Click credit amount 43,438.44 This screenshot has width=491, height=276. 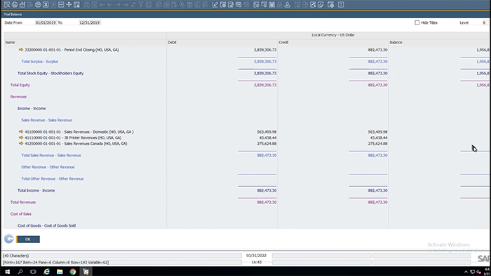point(379,137)
